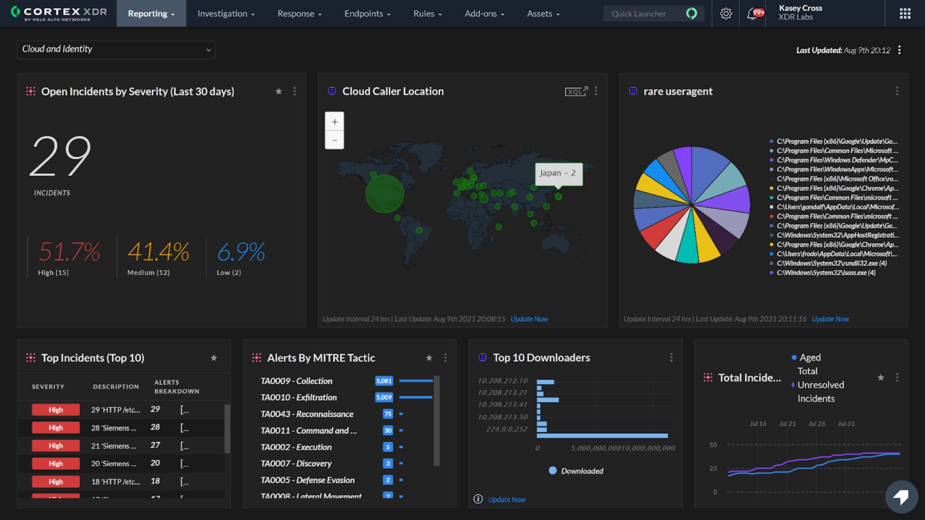Click Update Now in Cloud Caller Location
925x520 pixels.
click(529, 319)
